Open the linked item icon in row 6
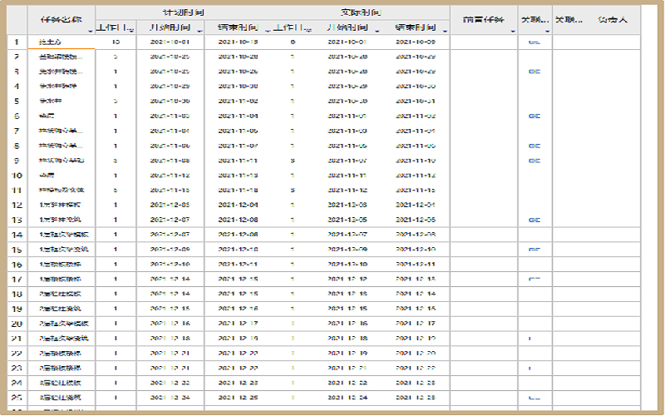Screen dimensions: 665x416 (534, 116)
